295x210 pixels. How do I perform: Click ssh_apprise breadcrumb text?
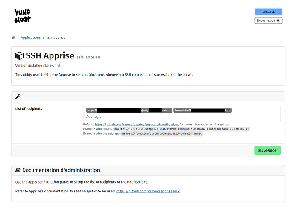56,38
